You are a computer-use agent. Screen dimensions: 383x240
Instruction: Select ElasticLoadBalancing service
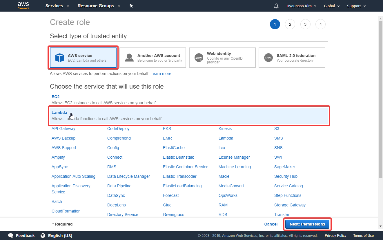(x=182, y=186)
